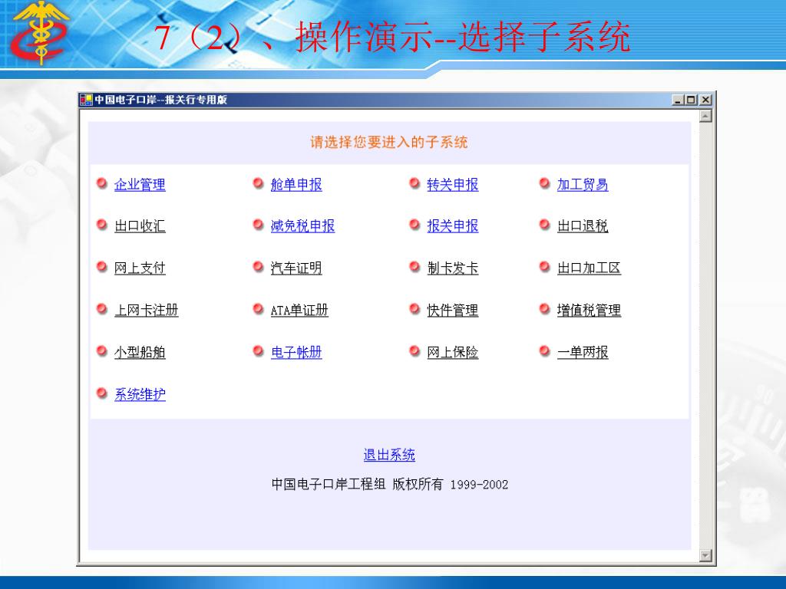Viewport: 786px width, 589px height.
Task: Choose the 制卡发卡 link
Action: tap(453, 268)
